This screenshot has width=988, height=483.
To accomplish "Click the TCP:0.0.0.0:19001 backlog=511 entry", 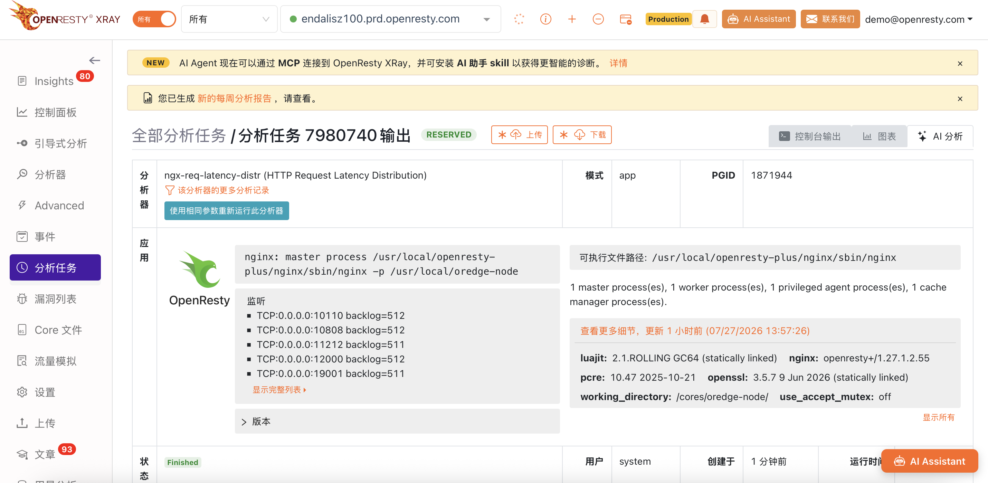I will click(331, 374).
